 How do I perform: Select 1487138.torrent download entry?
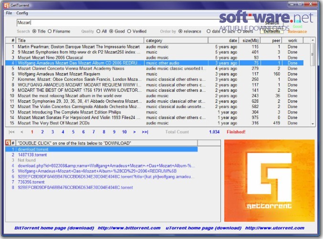102,155
